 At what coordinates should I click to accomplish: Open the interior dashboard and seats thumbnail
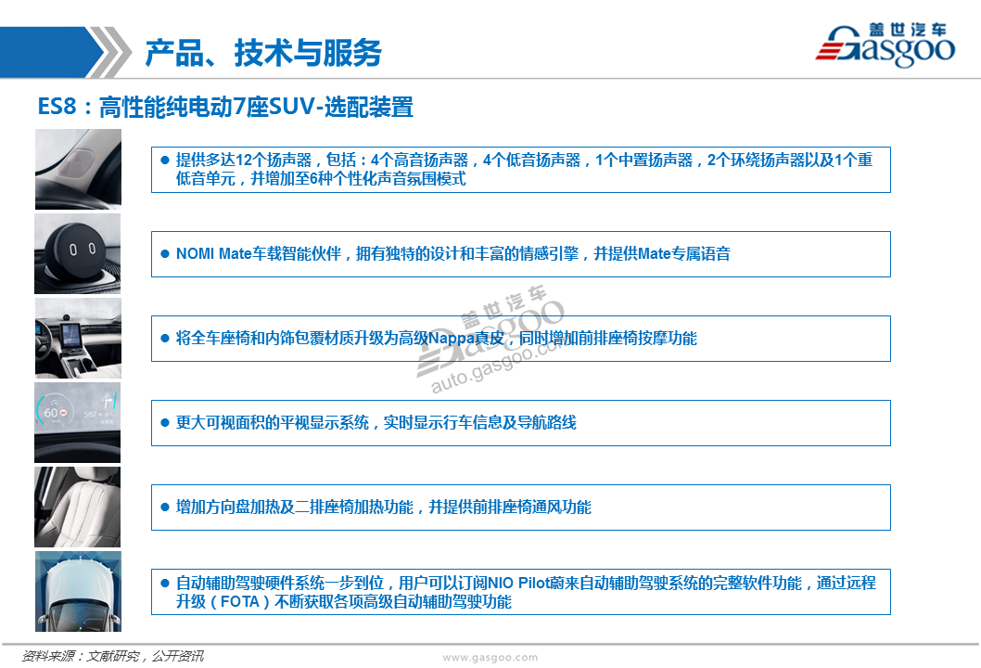click(78, 338)
